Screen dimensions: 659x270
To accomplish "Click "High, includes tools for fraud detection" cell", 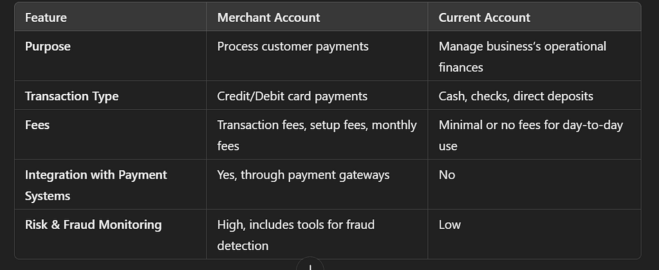I will coord(295,235).
